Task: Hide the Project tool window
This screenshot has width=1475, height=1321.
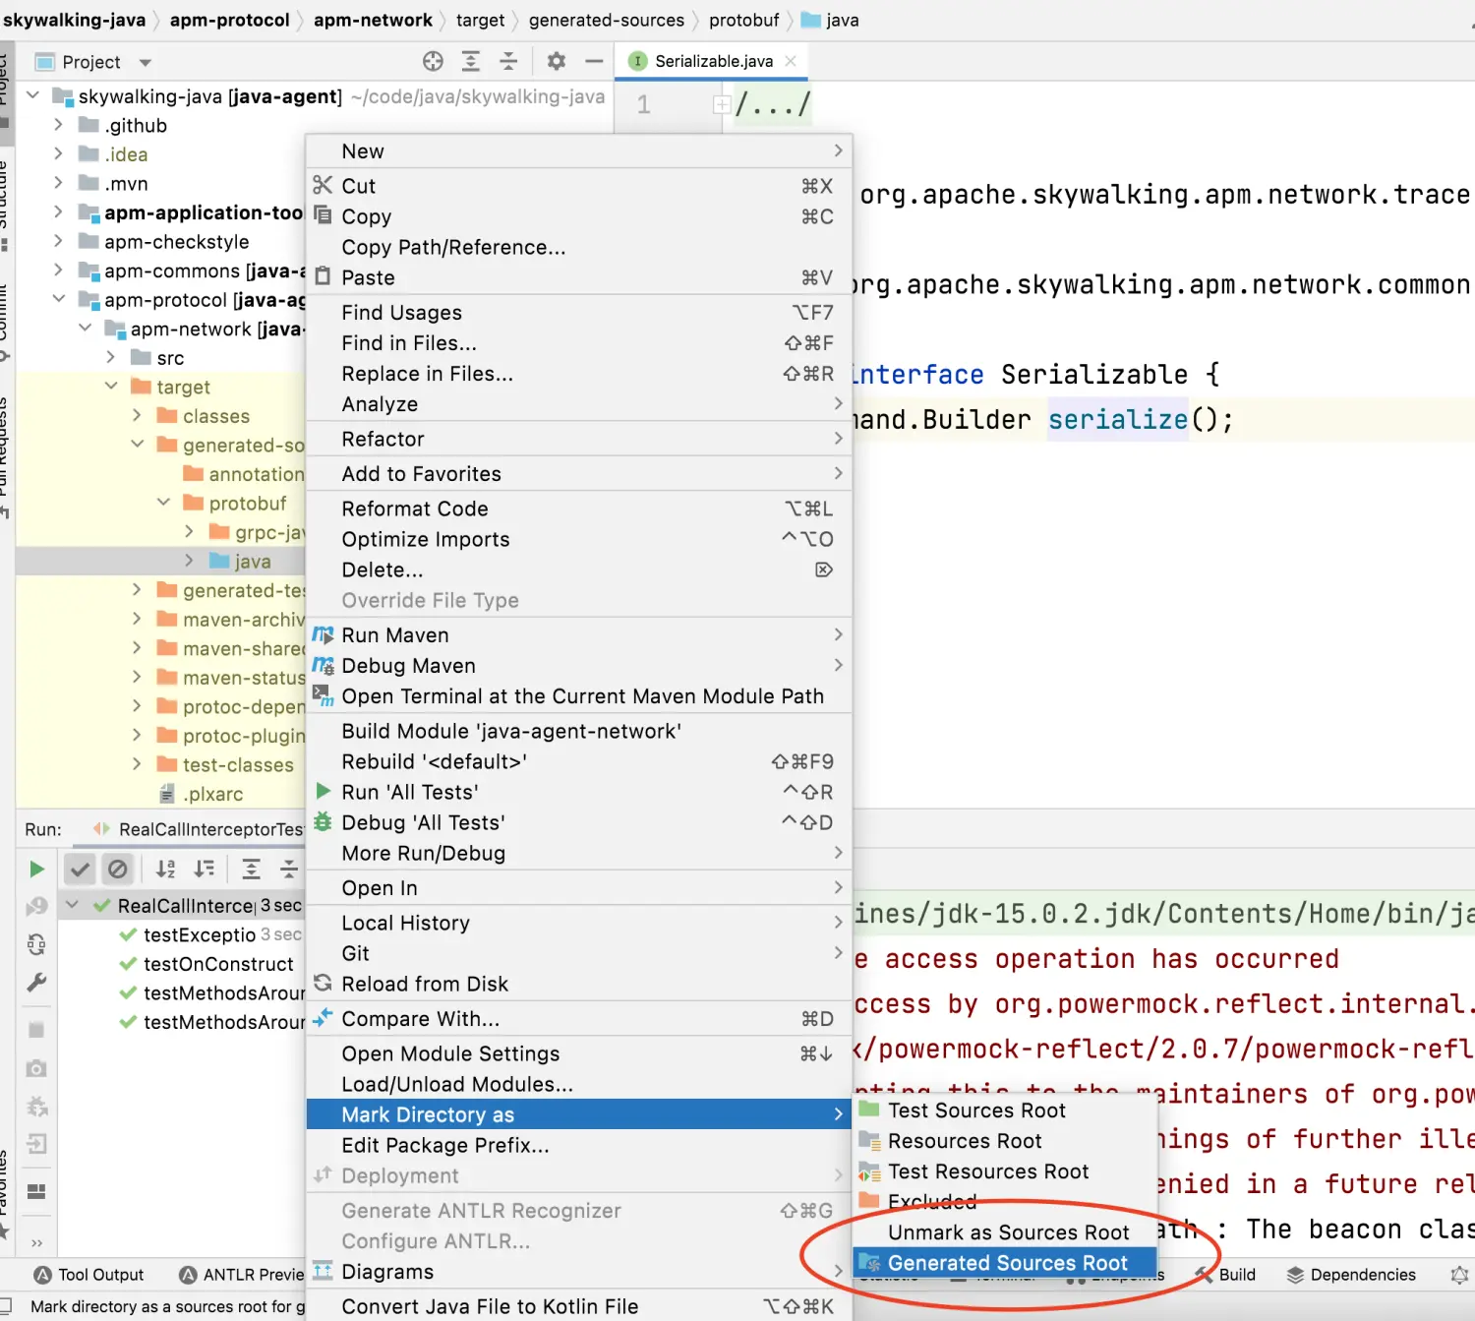Action: click(x=594, y=62)
